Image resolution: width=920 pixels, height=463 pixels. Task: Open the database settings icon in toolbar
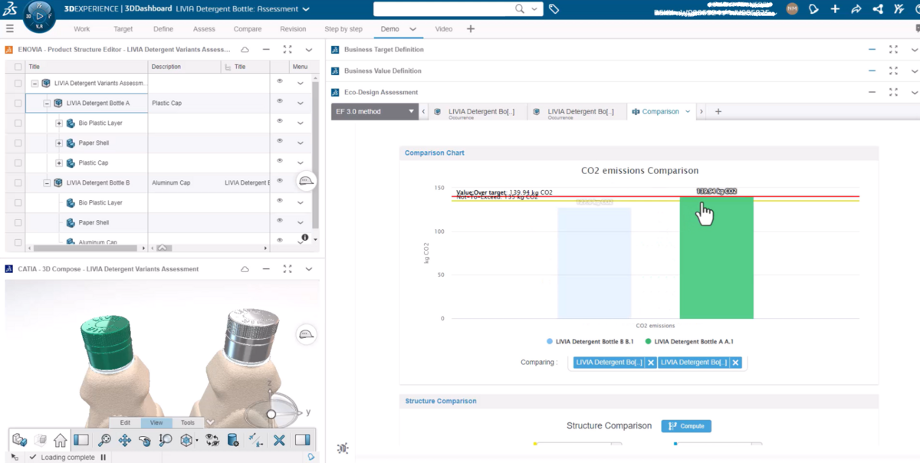click(x=233, y=440)
